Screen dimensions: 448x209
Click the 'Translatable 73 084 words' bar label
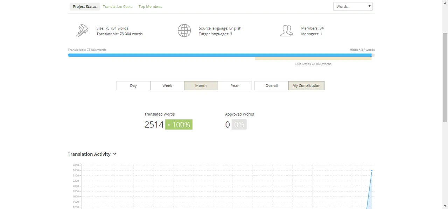pyautogui.click(x=87, y=50)
